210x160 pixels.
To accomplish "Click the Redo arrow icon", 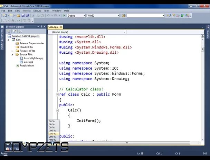I will coord(56,16).
